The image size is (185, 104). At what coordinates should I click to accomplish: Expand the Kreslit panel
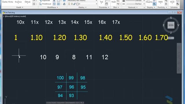coord(20,7)
